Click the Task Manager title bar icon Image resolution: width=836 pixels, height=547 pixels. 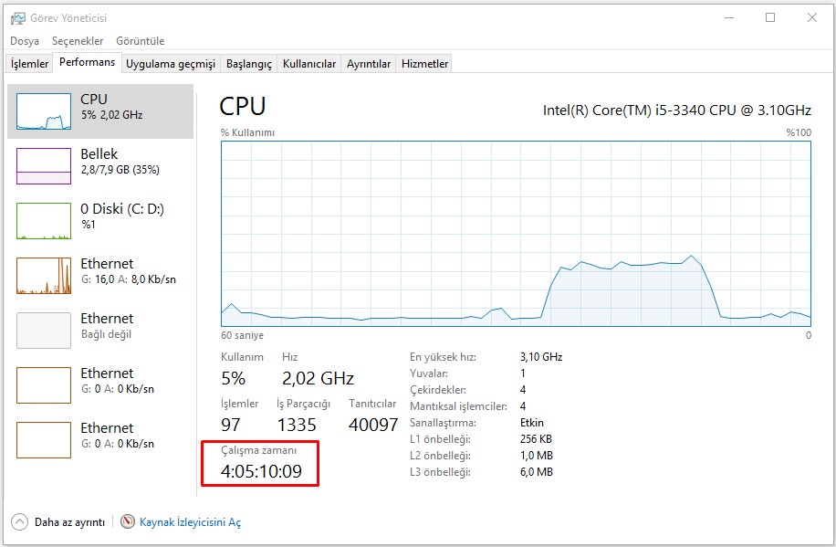coord(16,17)
